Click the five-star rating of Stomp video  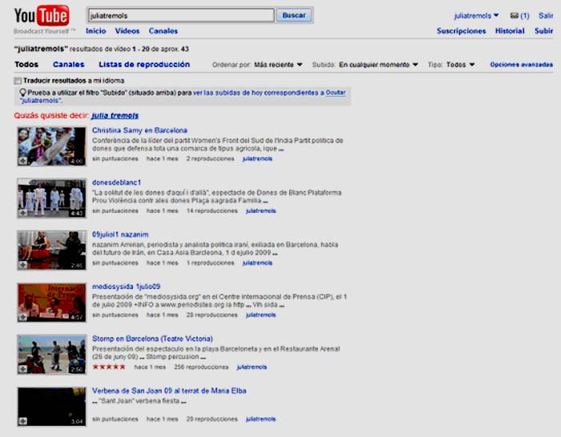109,367
